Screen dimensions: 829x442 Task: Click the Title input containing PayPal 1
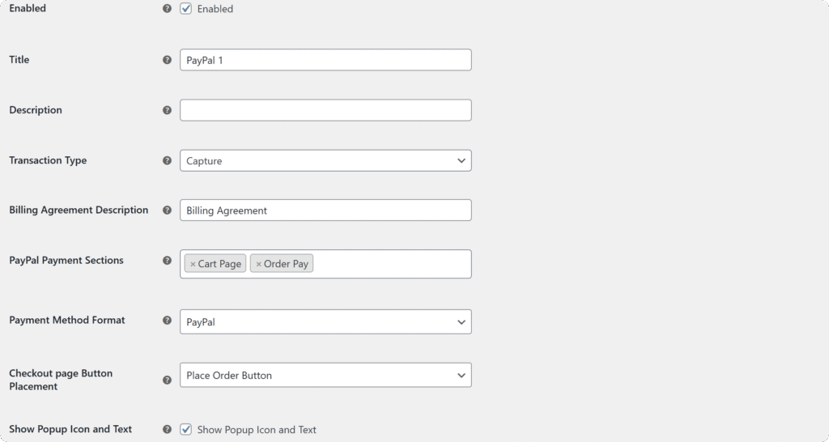point(325,60)
